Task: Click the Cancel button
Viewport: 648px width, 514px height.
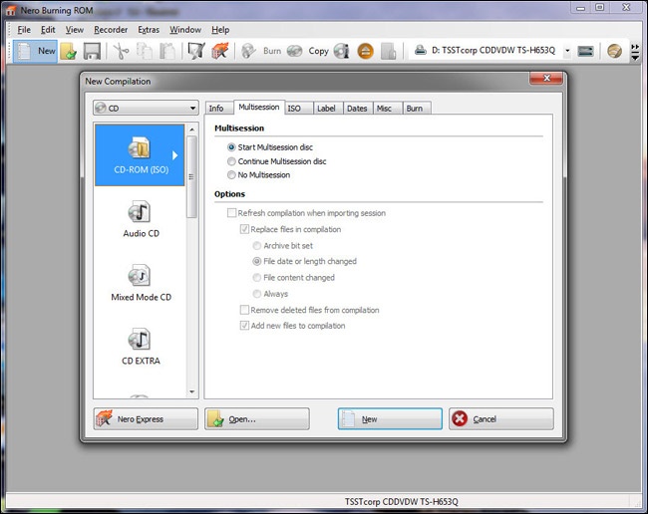Action: pos(500,419)
